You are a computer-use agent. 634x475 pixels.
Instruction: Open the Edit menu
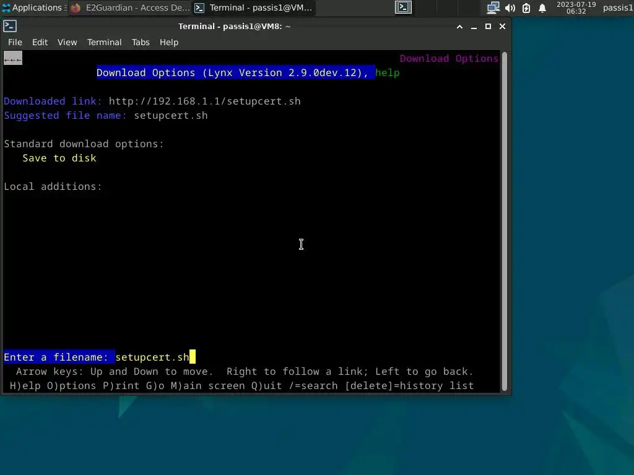pyautogui.click(x=40, y=42)
